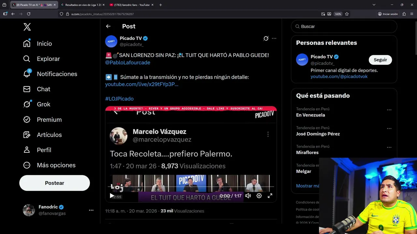Bookmark this page with the star
This screenshot has height=234, width=417.
[347, 14]
